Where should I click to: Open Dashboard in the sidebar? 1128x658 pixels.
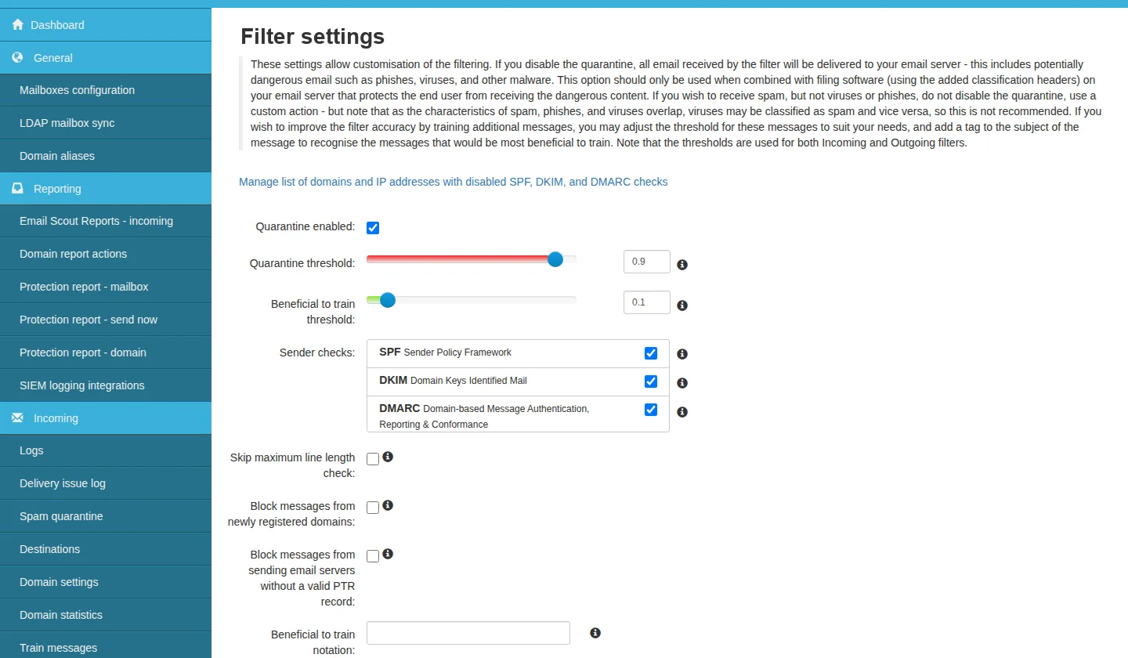pos(106,24)
